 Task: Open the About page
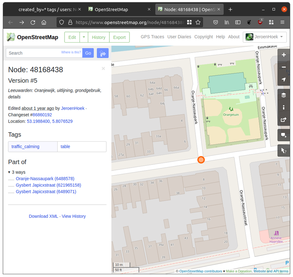[234, 37]
